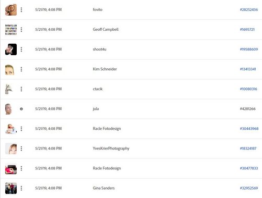Open kebab menu for Racle Fotodesign #30443968 row
262x198 pixels.
21,129
